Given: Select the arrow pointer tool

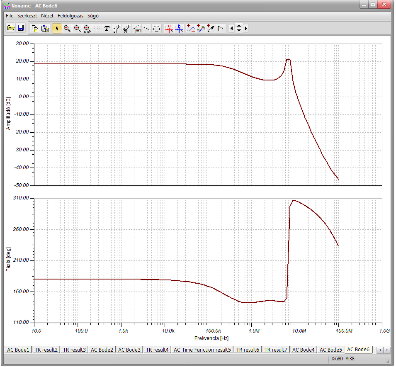Looking at the screenshot, I should click(x=57, y=29).
